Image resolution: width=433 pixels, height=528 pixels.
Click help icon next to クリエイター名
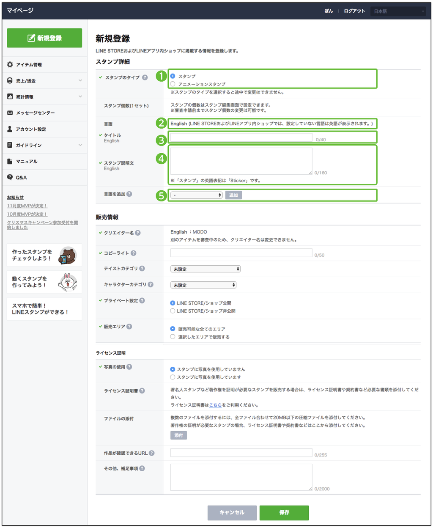138,233
